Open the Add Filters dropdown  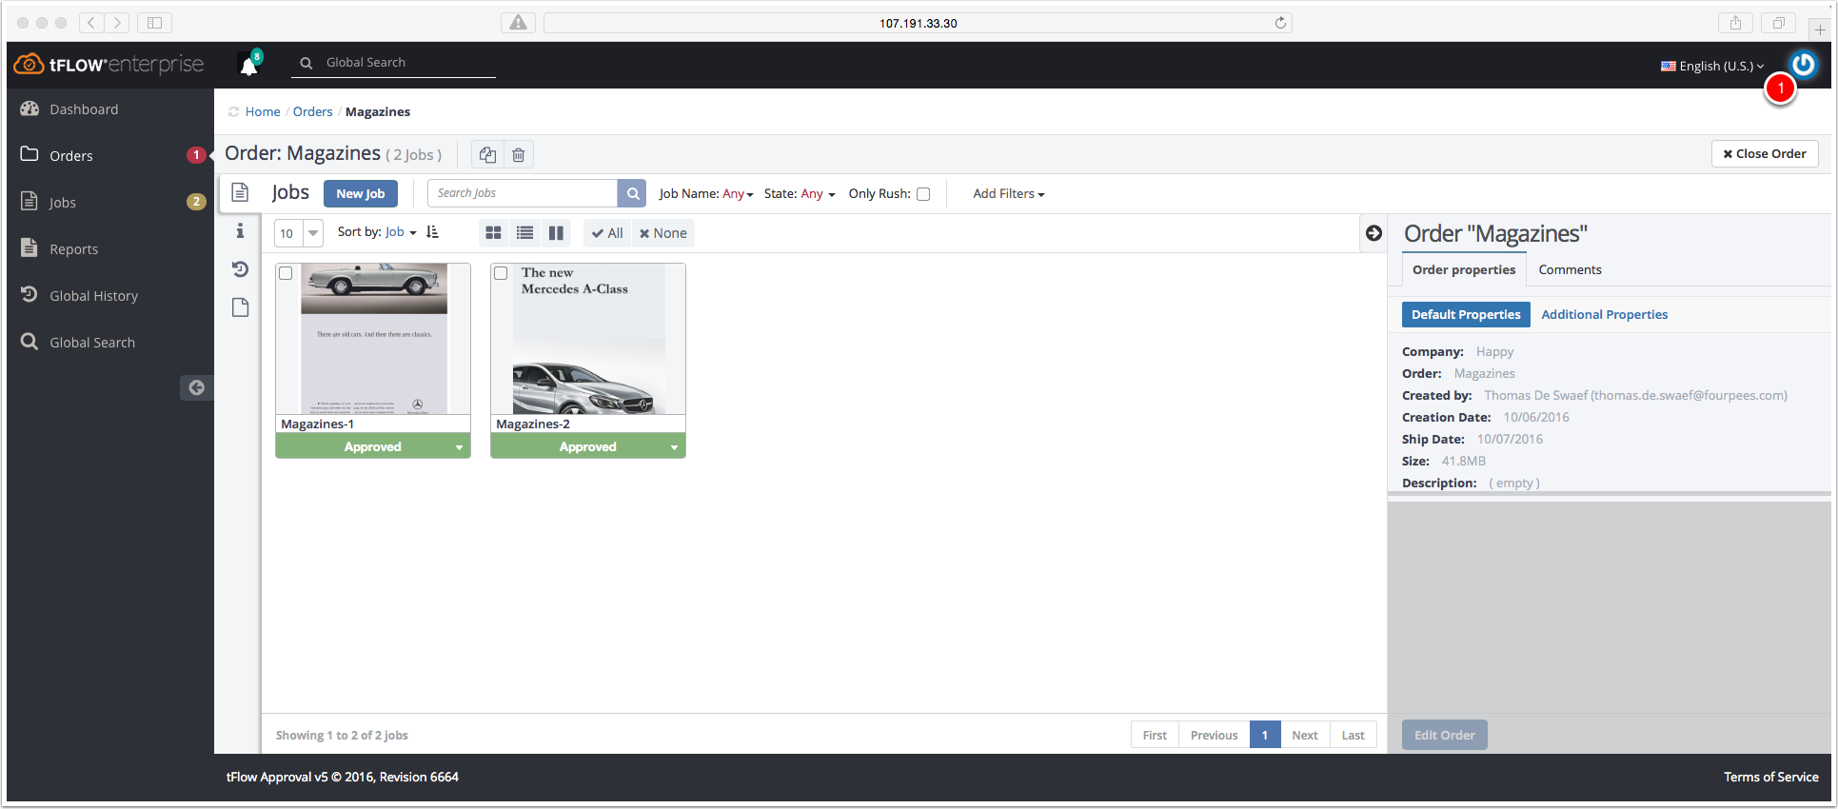[1009, 194]
